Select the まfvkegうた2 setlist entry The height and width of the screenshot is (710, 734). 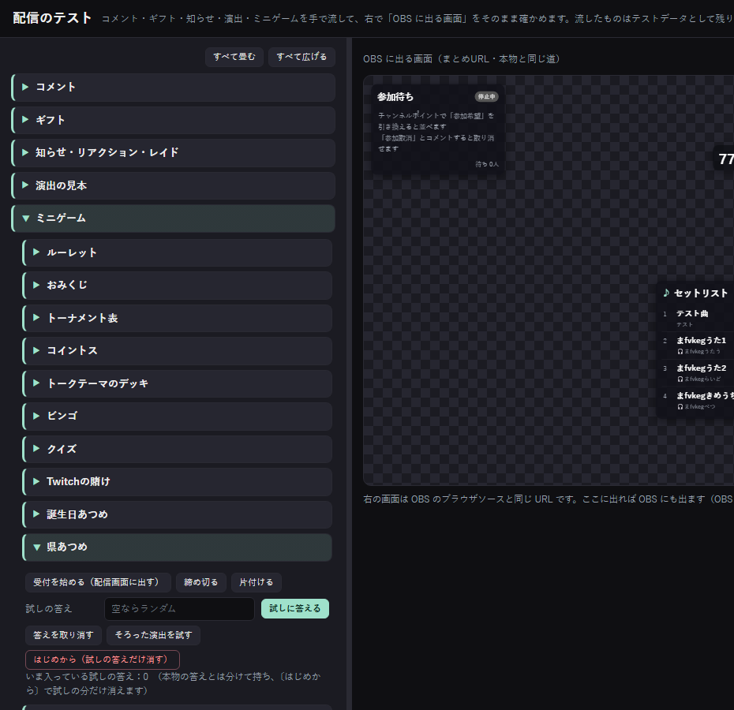pyautogui.click(x=701, y=368)
